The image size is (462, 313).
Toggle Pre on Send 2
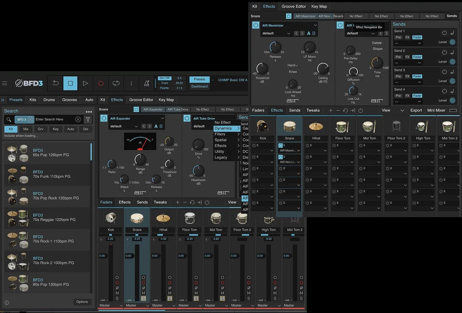[398, 57]
